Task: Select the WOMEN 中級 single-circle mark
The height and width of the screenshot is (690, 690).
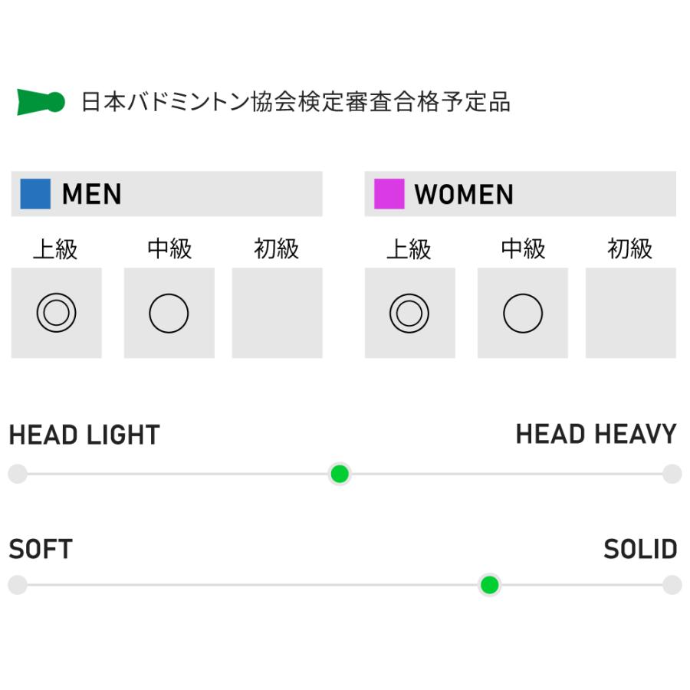Action: point(523,313)
